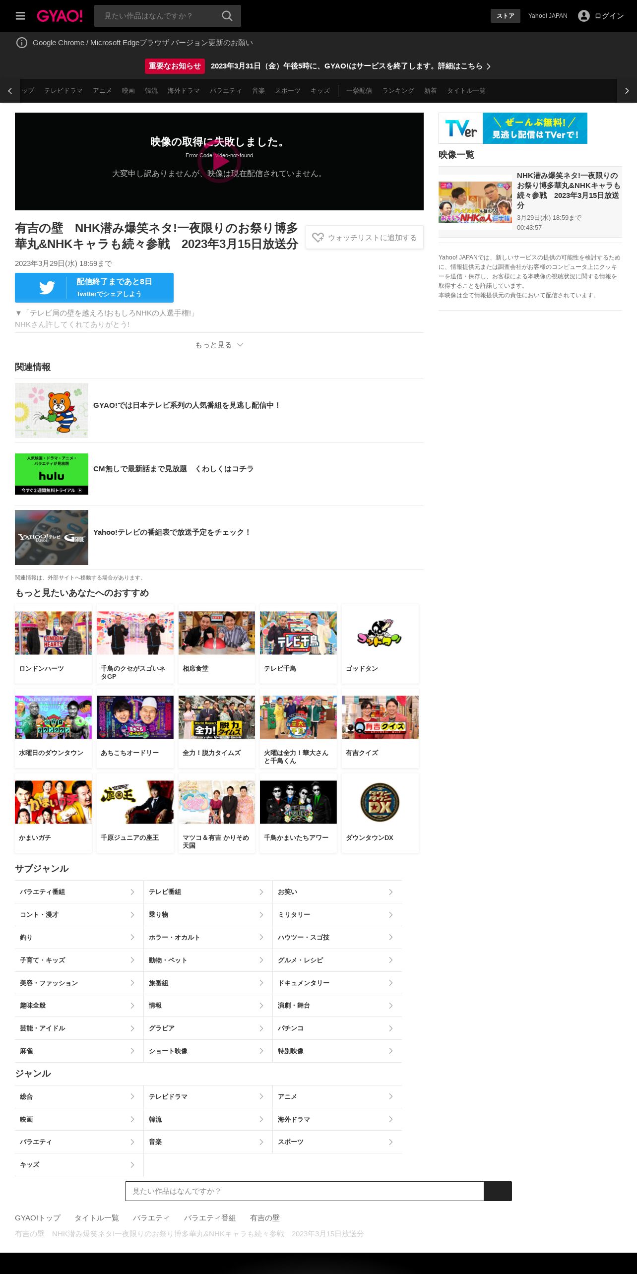Open the バラエティ番組 subgenre row
Viewport: 637px width, 1274px height.
click(79, 892)
